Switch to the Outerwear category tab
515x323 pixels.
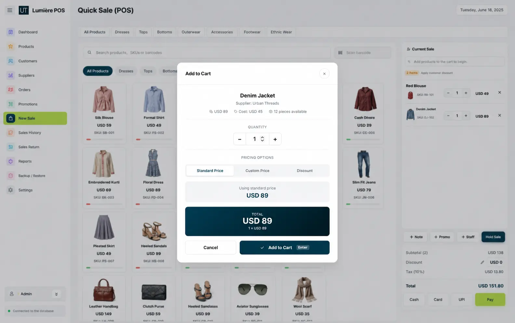(191, 32)
